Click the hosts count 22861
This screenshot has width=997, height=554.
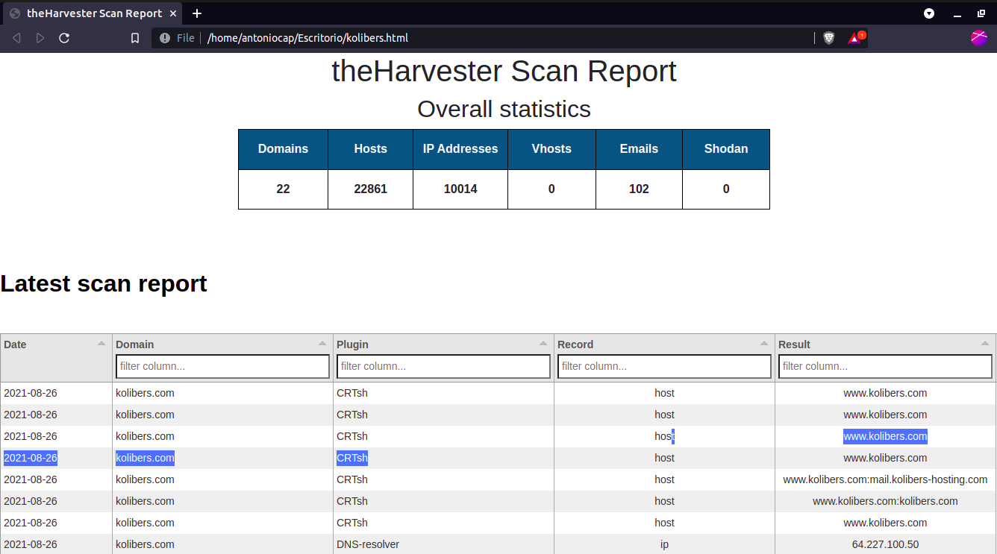tap(370, 189)
